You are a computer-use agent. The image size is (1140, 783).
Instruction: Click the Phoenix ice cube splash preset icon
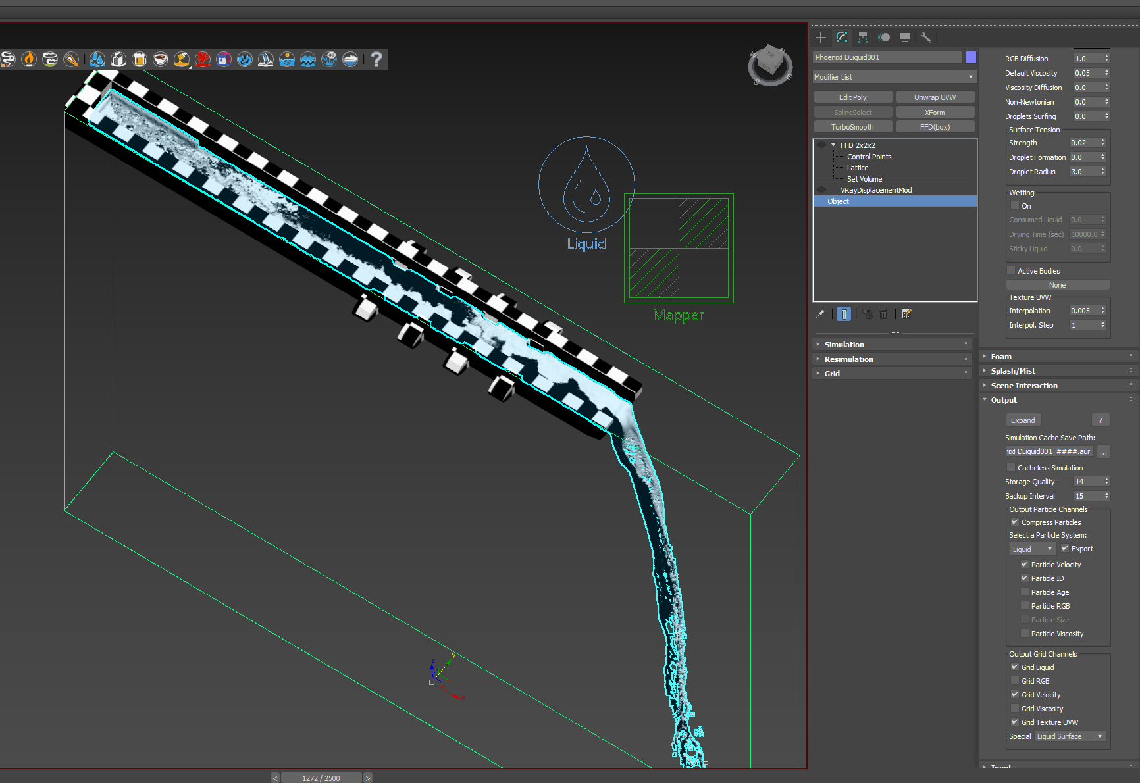click(x=329, y=59)
